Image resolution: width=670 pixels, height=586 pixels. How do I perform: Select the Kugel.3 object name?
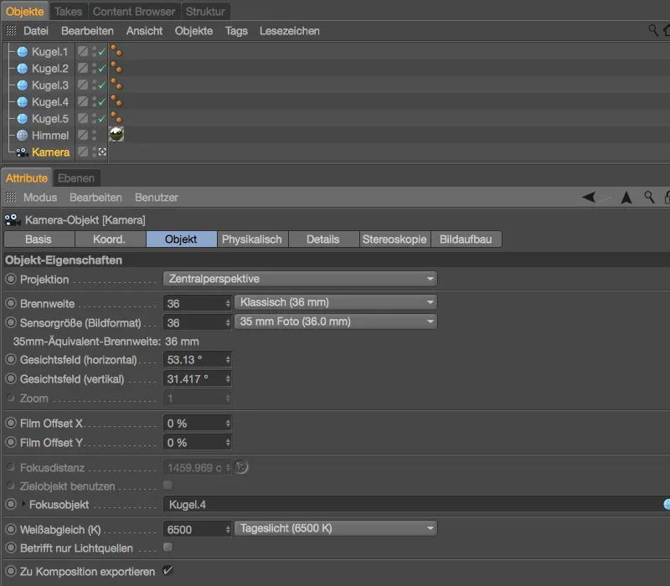click(x=50, y=85)
